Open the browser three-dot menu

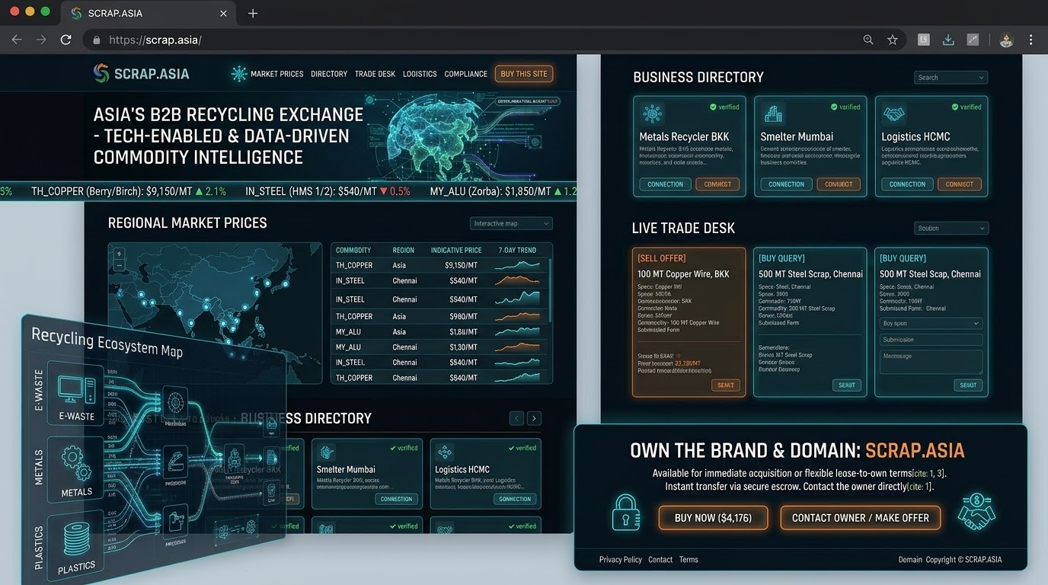[1031, 40]
